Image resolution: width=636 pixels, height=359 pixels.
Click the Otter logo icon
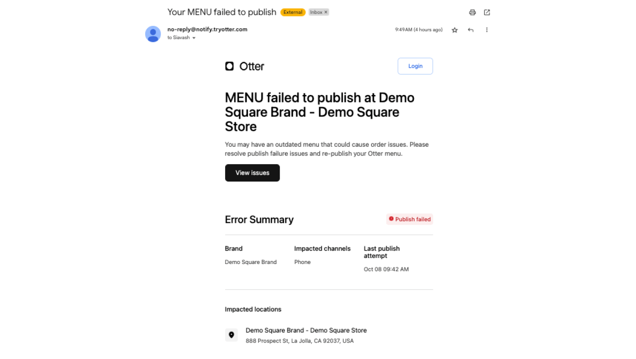tap(230, 66)
